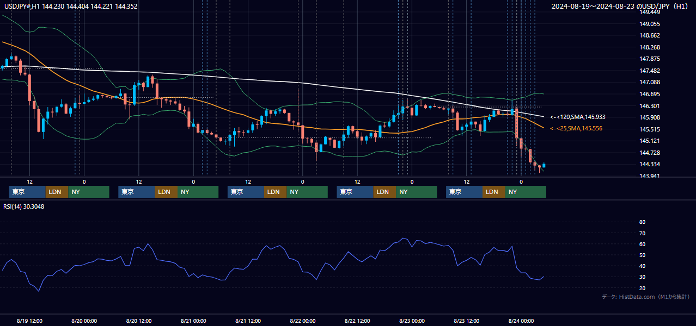
Task: Select the LDN session block for 8/23
Action: [494, 192]
